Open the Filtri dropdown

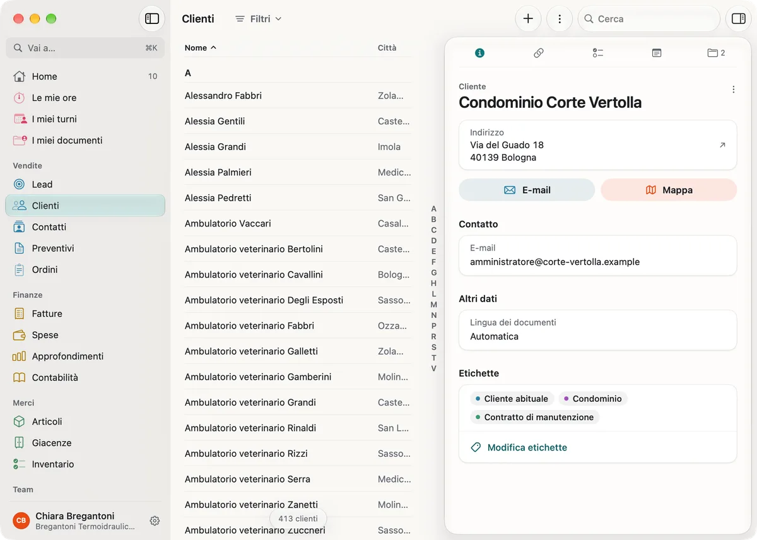[258, 19]
